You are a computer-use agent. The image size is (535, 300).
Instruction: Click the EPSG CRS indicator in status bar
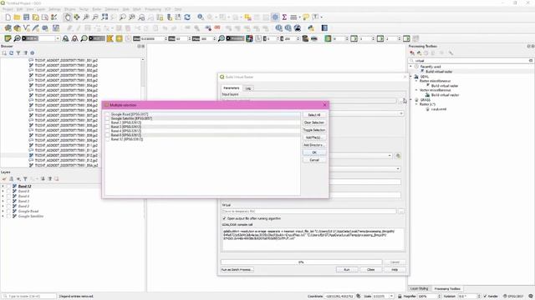514,297
